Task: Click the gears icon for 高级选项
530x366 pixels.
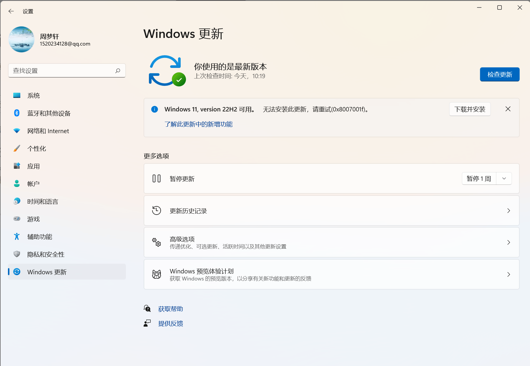Action: [157, 242]
